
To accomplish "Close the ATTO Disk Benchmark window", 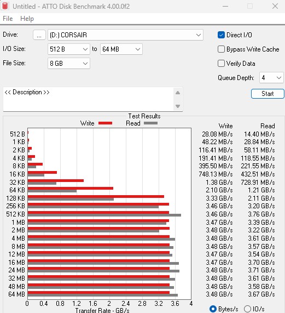I will pos(275,6).
